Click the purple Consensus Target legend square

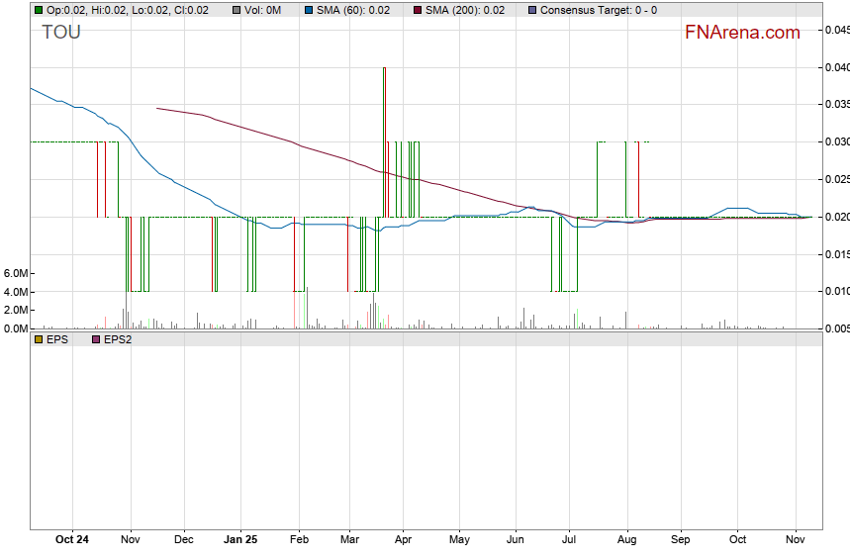(x=532, y=10)
